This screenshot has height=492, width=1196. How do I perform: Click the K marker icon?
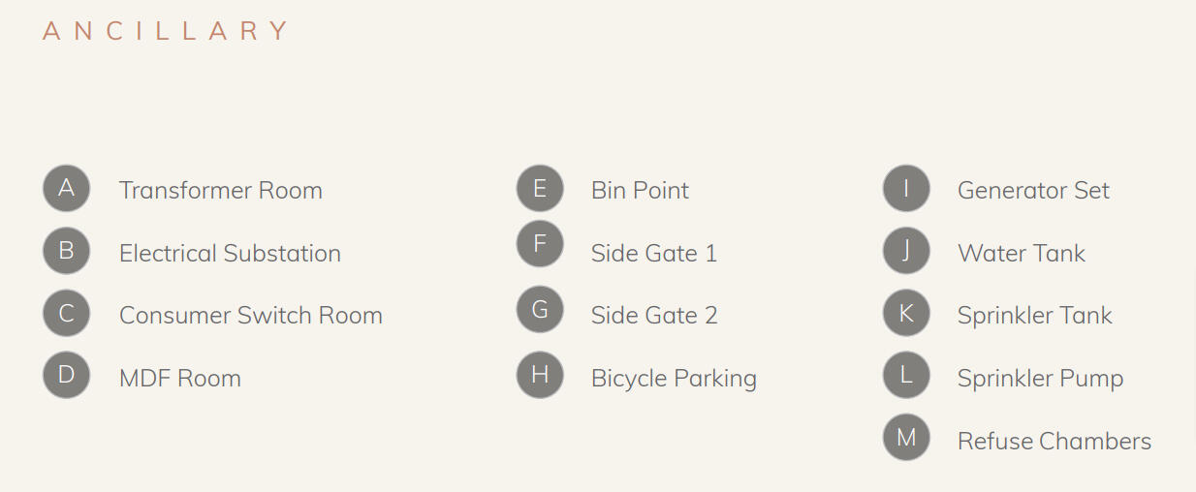pos(906,314)
